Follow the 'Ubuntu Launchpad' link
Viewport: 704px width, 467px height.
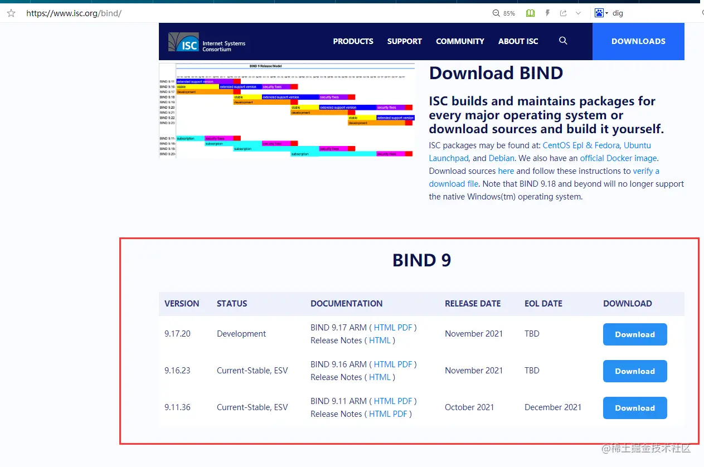[637, 145]
